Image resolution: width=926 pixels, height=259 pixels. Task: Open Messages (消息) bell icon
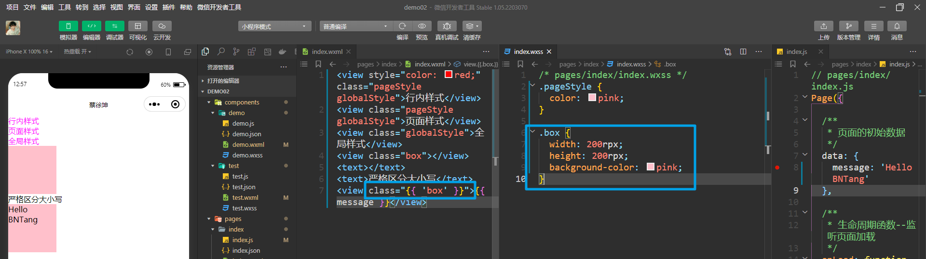[x=897, y=26]
